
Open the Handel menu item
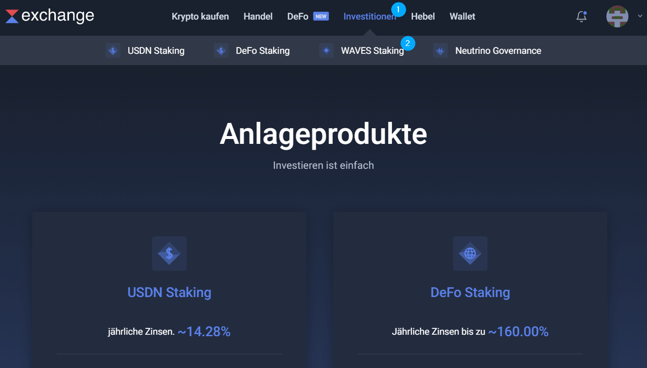pos(258,17)
